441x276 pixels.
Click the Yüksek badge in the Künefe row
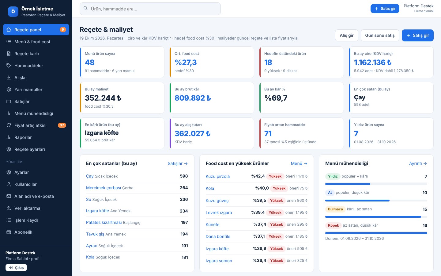click(x=277, y=224)
